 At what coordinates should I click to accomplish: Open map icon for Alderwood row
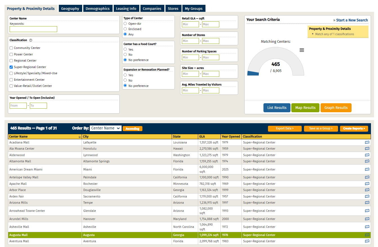click(x=367, y=155)
